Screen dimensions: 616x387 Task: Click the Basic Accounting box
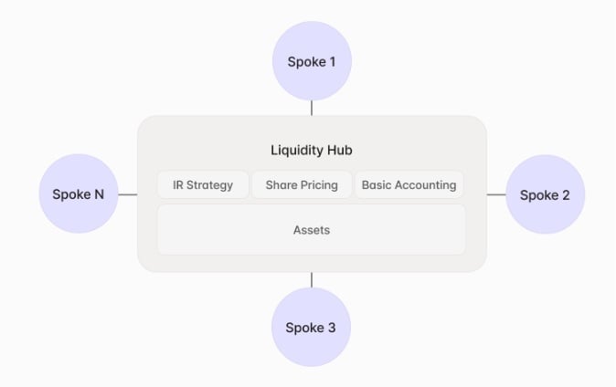[409, 184]
